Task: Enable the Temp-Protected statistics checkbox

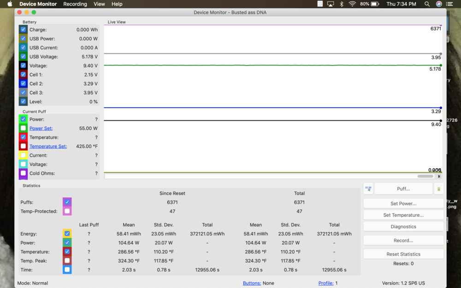Action: (x=67, y=211)
